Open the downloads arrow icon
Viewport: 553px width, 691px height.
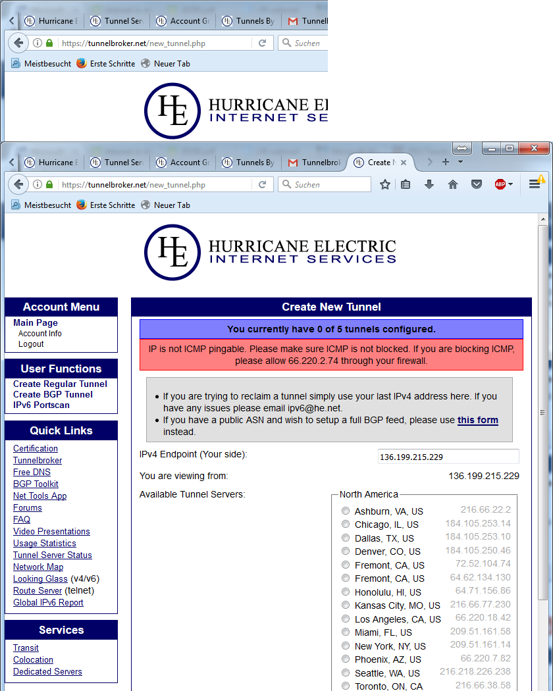(429, 185)
